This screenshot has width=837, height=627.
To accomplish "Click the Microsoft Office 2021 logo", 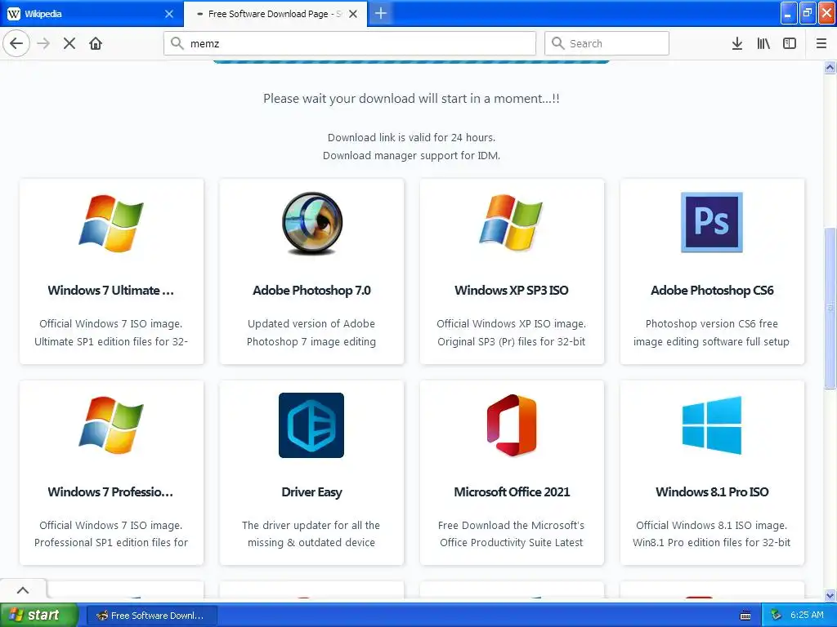I will 512,425.
